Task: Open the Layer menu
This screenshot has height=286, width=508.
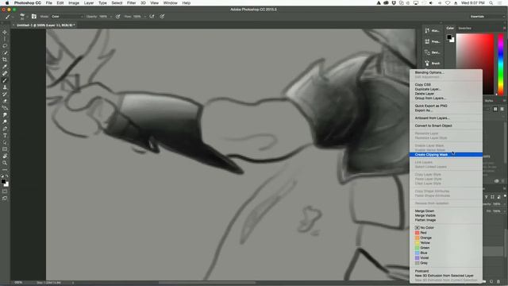Action: pyautogui.click(x=89, y=3)
